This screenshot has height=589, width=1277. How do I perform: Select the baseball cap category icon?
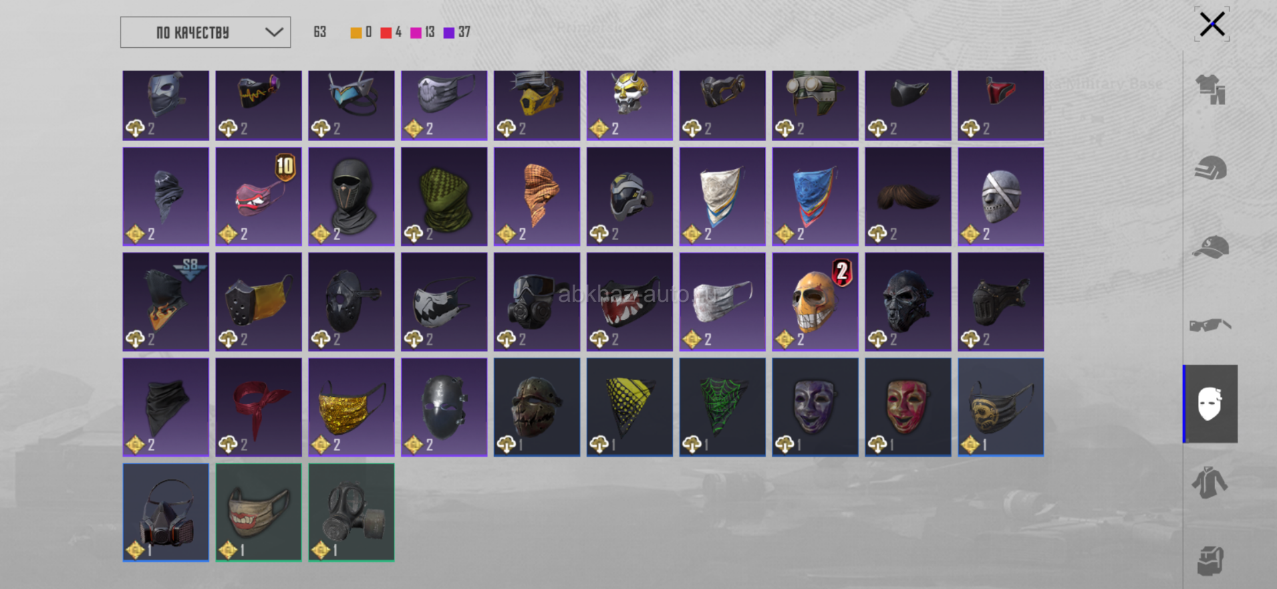point(1210,247)
